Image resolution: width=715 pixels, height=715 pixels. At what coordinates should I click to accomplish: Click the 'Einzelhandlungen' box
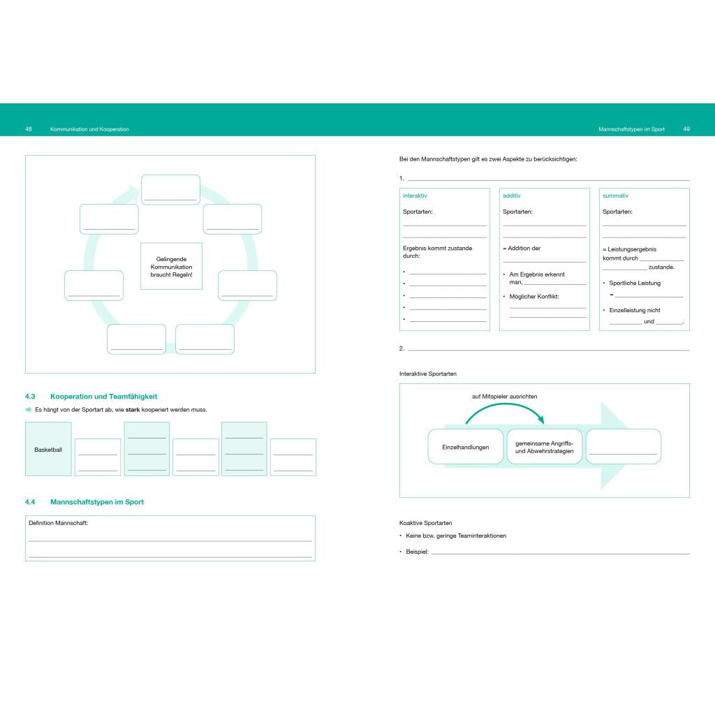466,446
